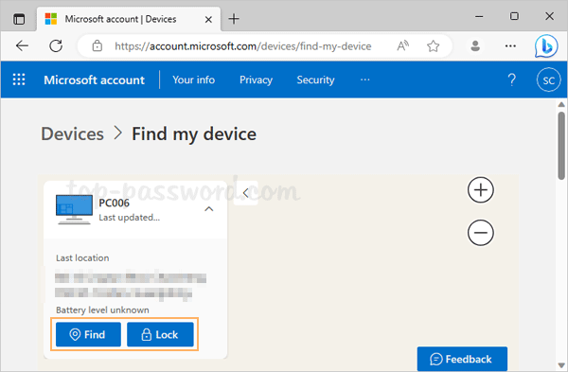
Task: Click the Read aloud icon in address bar
Action: [x=403, y=46]
